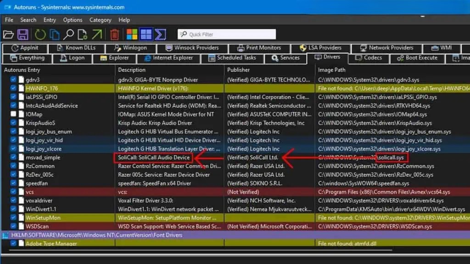Open the Entry menu
Image resolution: width=470 pixels, height=264 pixels.
(50, 20)
